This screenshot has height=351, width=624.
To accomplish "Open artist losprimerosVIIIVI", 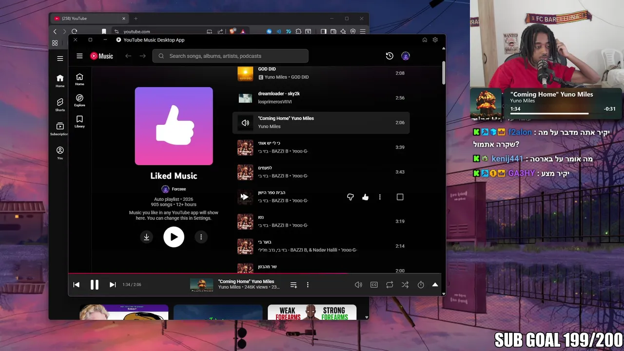I will 275,102.
